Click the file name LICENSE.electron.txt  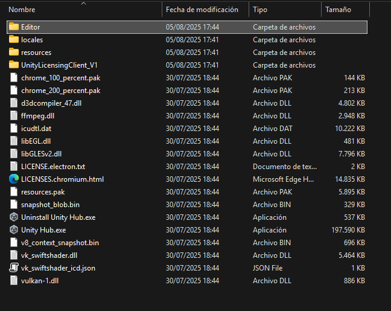point(53,167)
